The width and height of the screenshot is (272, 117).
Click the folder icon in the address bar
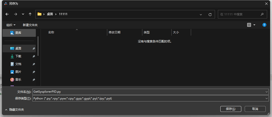[39, 14]
